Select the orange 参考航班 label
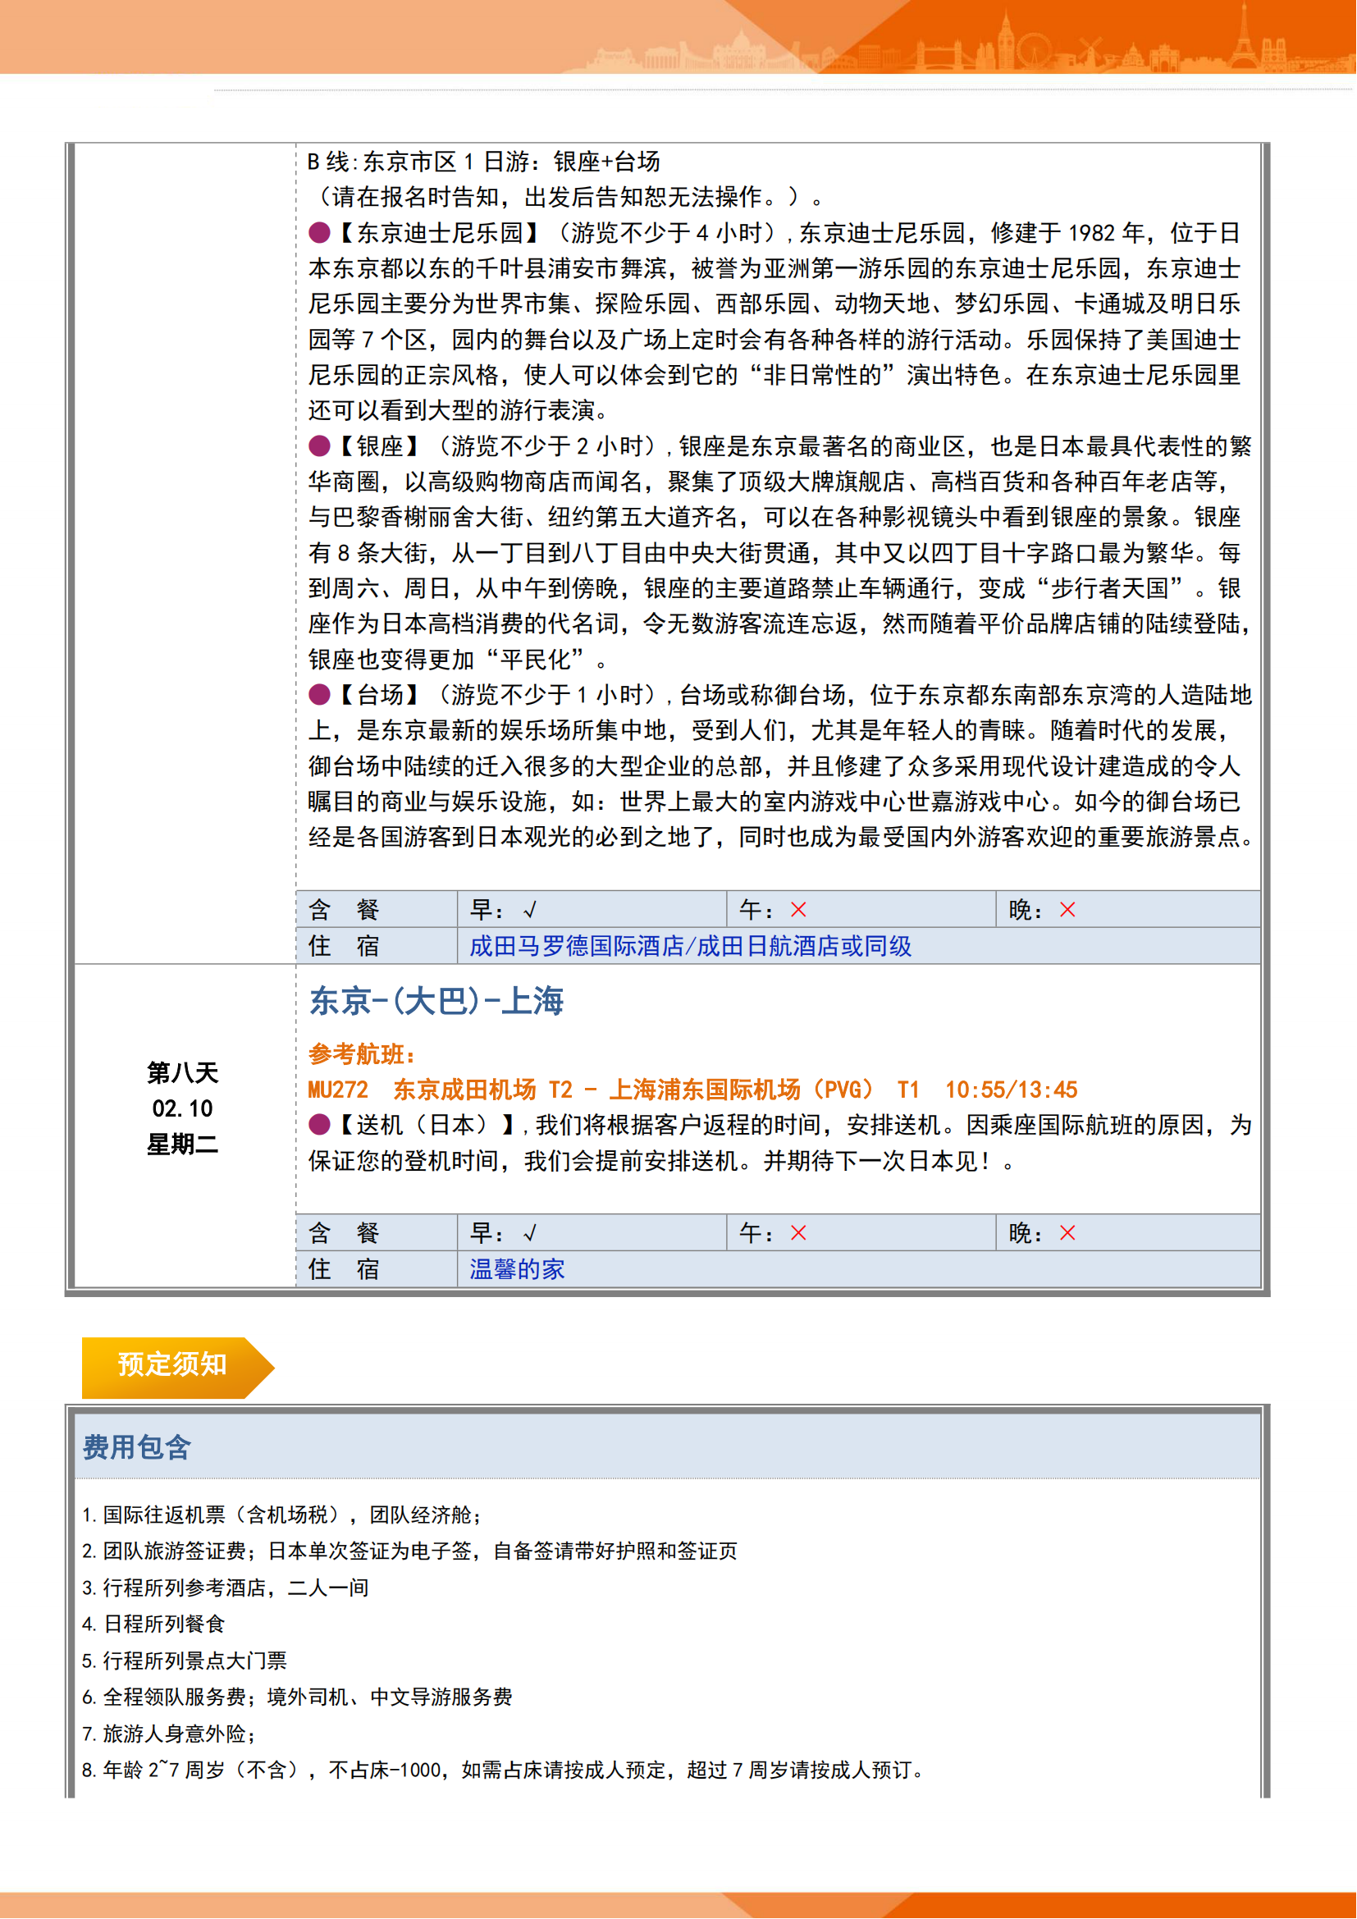1357x1919 pixels. coord(362,1055)
